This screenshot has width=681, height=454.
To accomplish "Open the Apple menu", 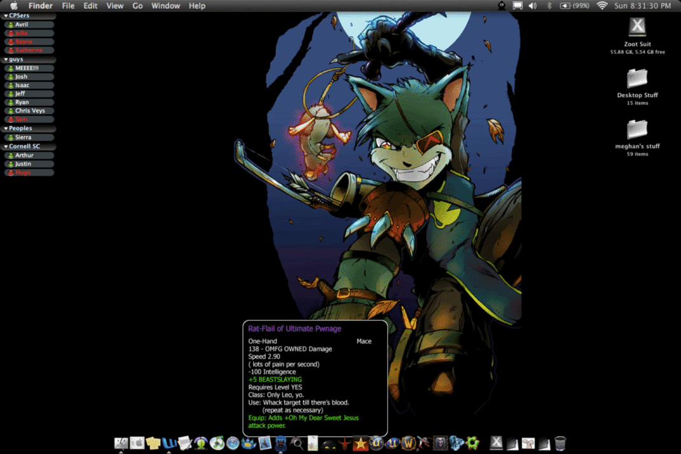I will click(14, 6).
